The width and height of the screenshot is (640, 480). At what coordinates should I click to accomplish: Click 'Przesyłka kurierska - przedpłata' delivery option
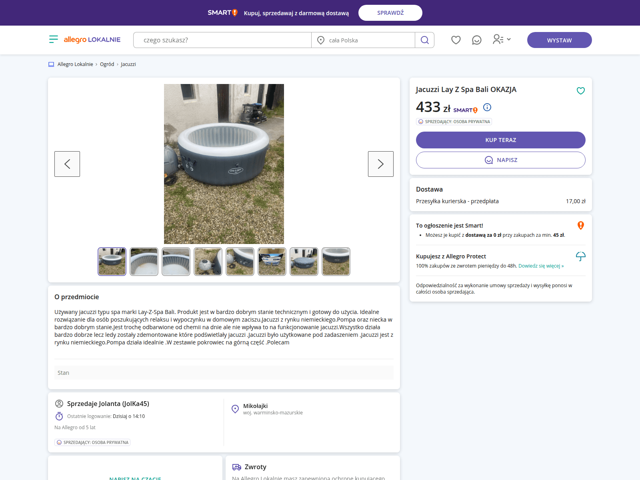tap(457, 201)
